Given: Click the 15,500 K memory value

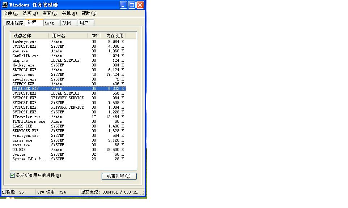Looking at the screenshot, I should coord(115,150).
